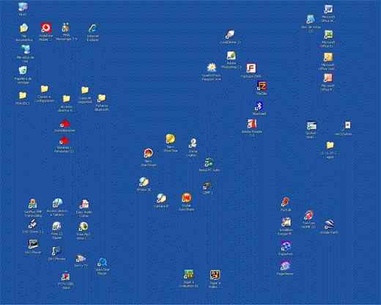Image resolution: width=381 pixels, height=305 pixels.
Task: Launch Spybot Search shortcut
Action: click(x=311, y=125)
